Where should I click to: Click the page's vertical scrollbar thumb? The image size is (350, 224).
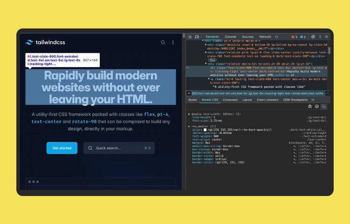(x=184, y=36)
